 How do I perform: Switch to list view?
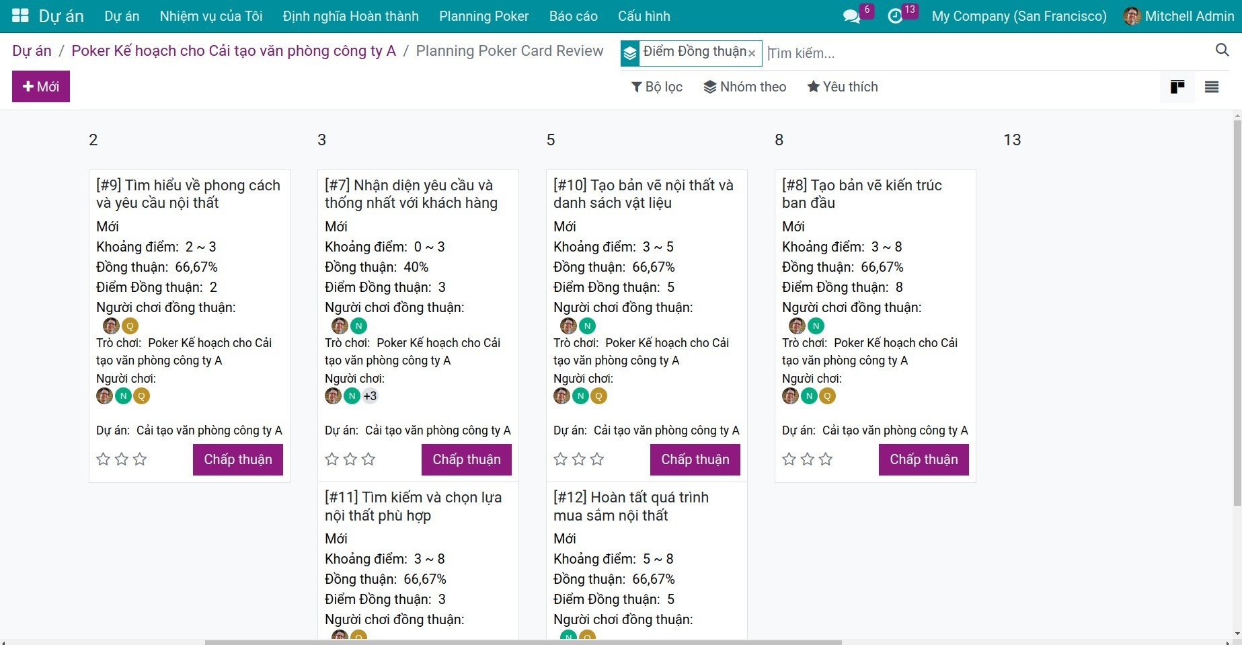(1212, 87)
